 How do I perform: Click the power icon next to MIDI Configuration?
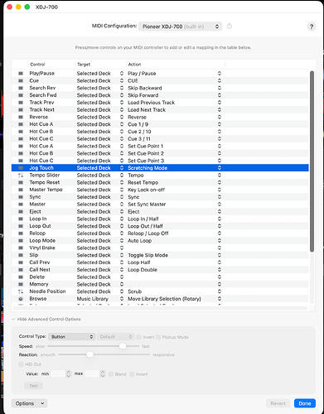230,26
